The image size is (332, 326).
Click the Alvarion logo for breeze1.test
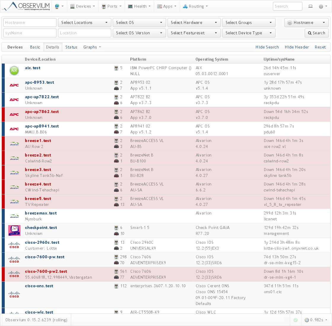click(x=14, y=144)
